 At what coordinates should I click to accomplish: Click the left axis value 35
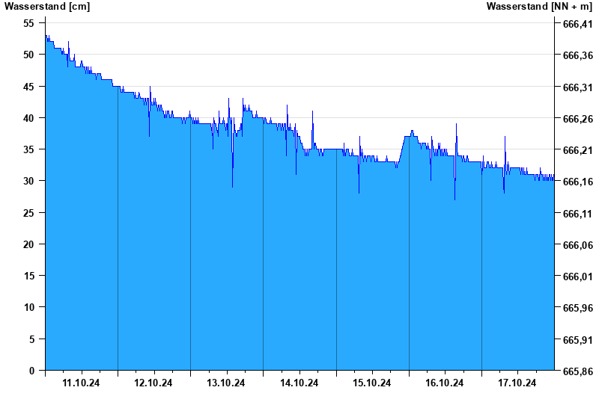pyautogui.click(x=28, y=149)
